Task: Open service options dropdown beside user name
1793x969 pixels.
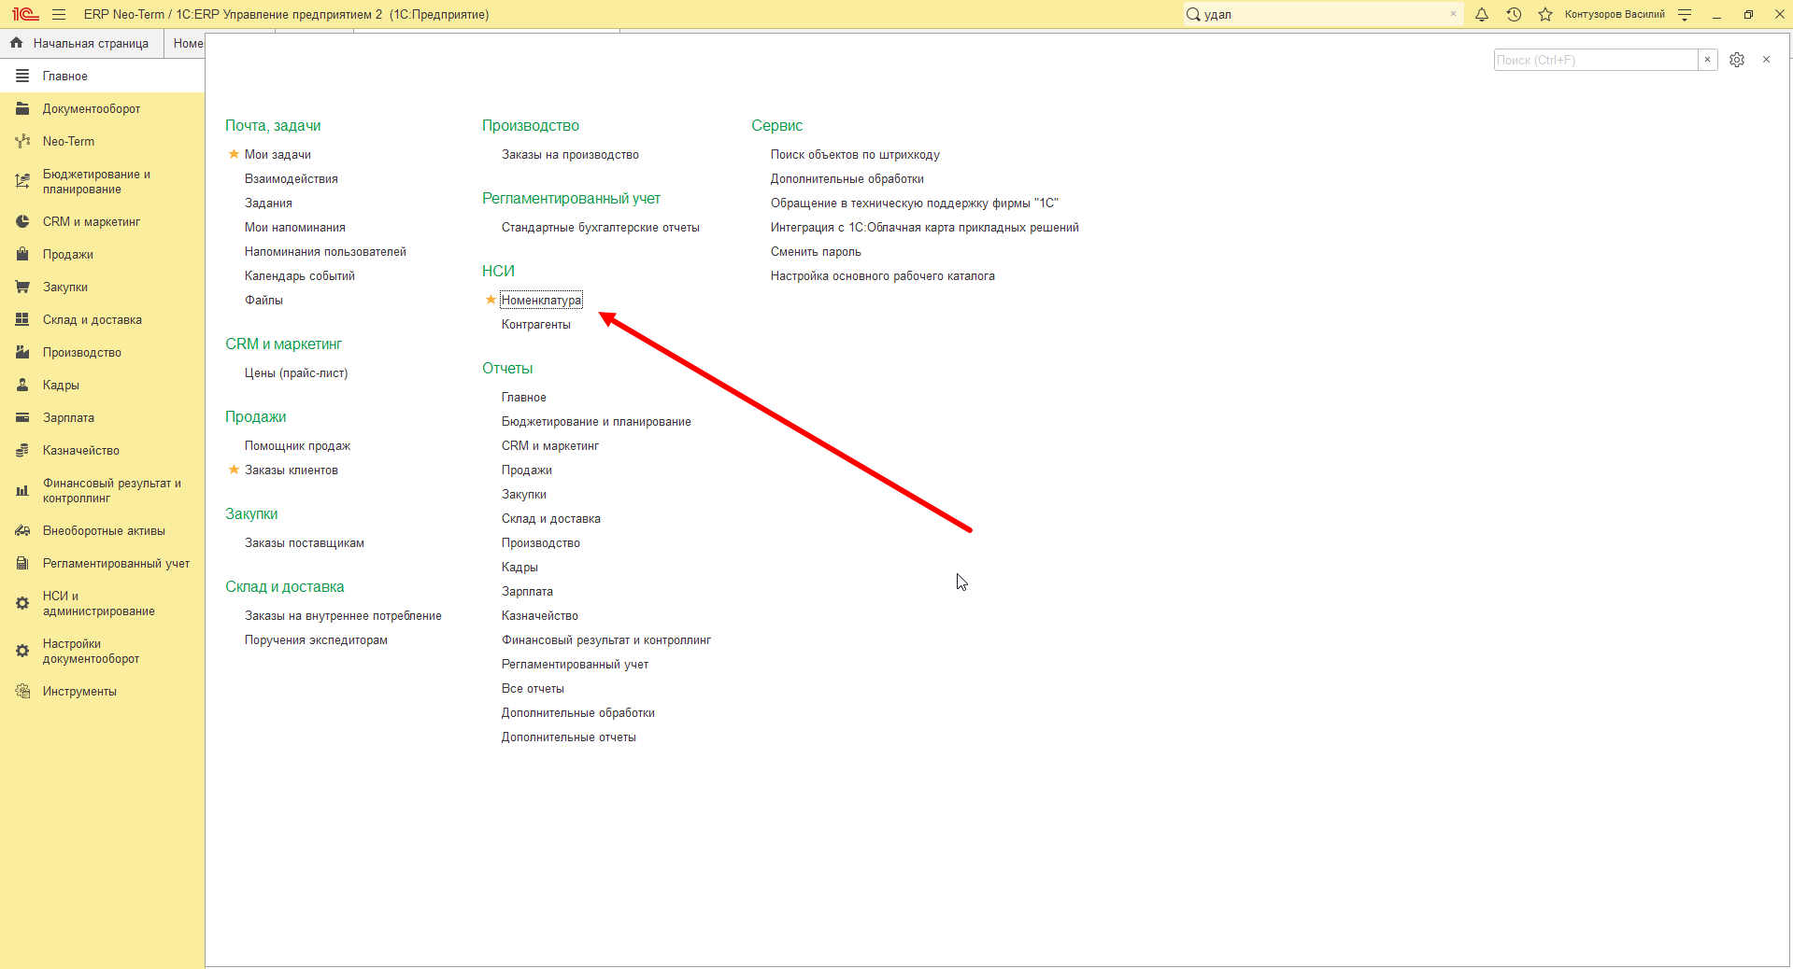Action: [1685, 14]
